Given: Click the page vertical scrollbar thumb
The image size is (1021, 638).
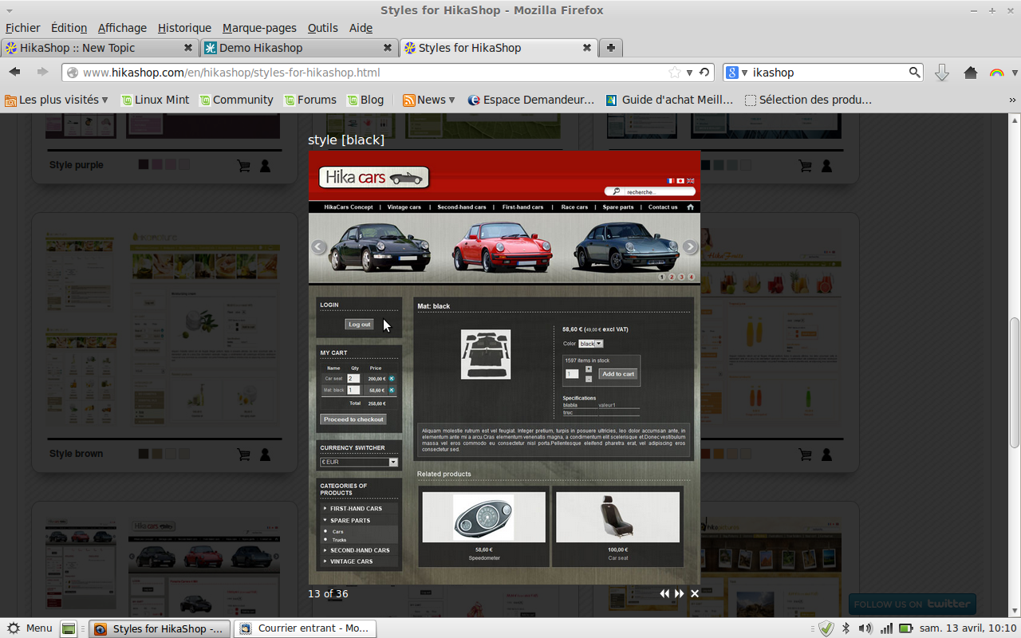Looking at the screenshot, I should coord(1015,383).
